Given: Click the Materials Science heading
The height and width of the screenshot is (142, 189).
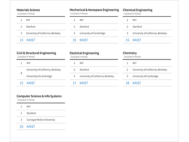Looking at the screenshot, I should 28,10.
